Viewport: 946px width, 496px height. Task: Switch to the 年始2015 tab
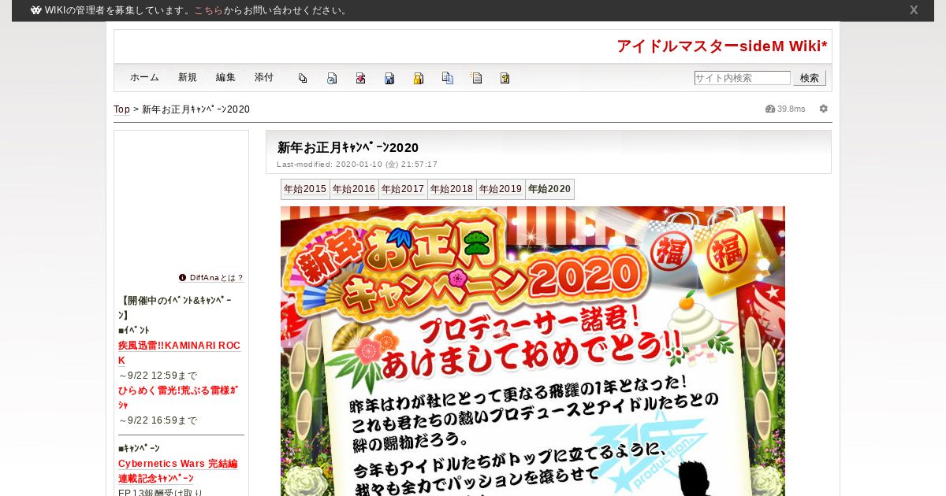click(x=305, y=189)
